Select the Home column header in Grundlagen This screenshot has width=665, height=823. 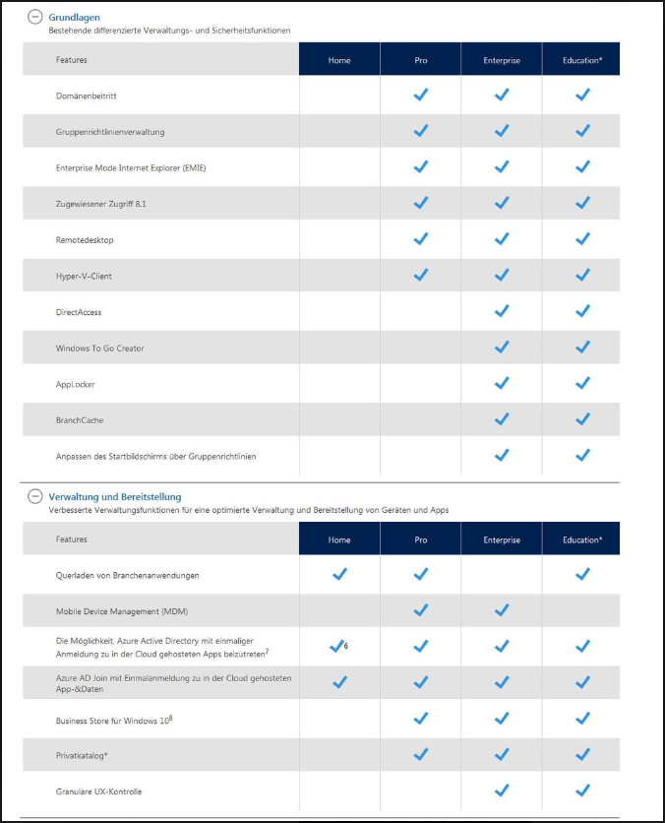coord(339,60)
